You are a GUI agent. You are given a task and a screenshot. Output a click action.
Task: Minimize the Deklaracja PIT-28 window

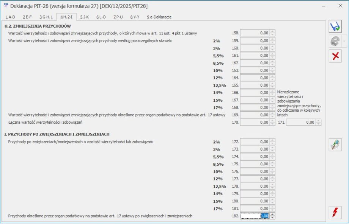(x=324, y=6)
